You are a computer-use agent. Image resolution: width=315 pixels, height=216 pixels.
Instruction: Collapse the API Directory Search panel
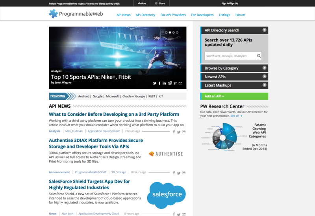click(264, 30)
